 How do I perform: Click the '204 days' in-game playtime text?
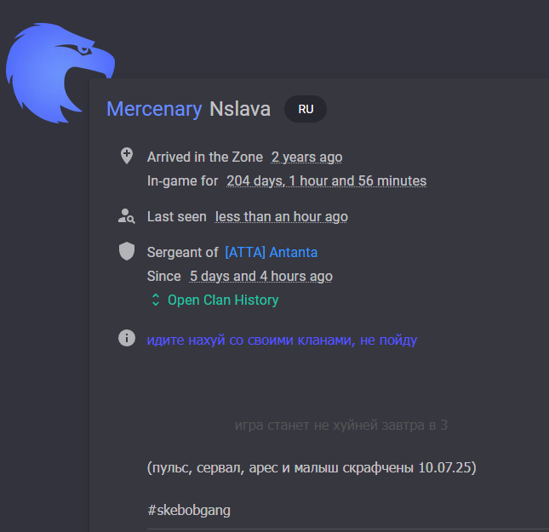coord(326,181)
